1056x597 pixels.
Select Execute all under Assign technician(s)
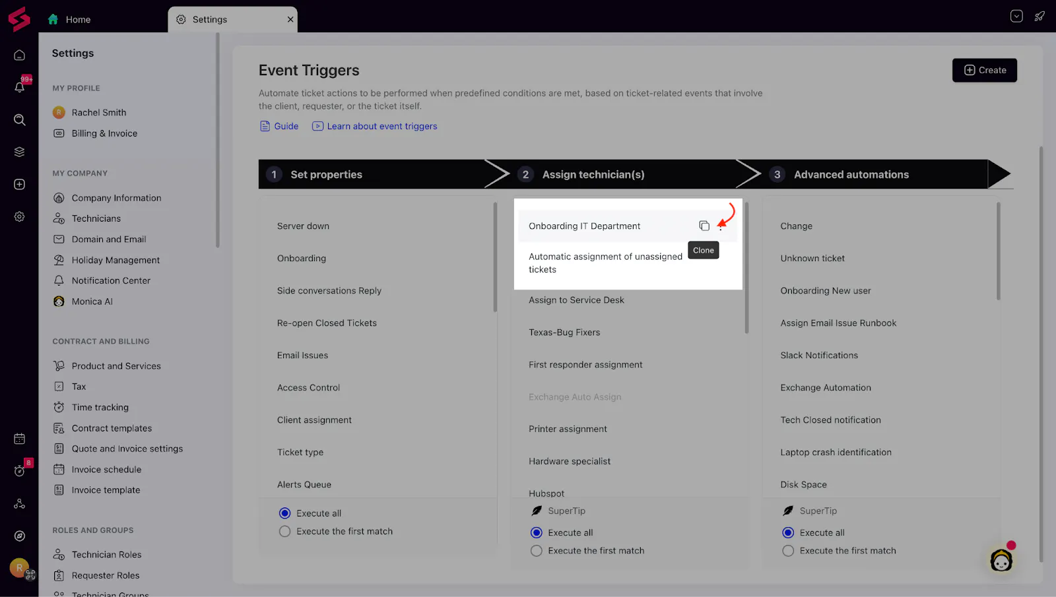pyautogui.click(x=537, y=533)
